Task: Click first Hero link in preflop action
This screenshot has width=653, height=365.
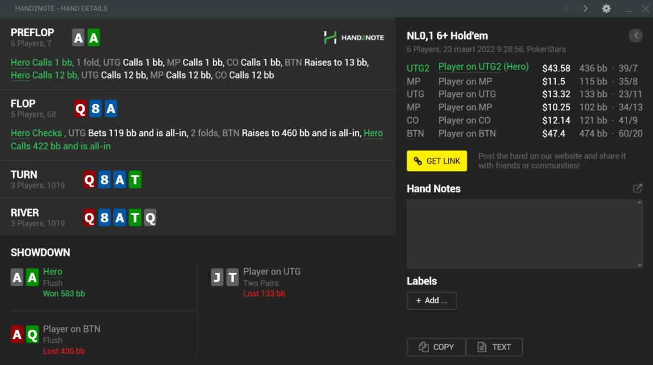Action: point(20,62)
